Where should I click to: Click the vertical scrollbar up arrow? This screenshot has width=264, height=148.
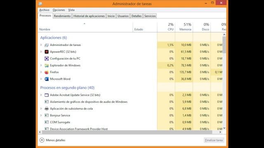coord(224,35)
